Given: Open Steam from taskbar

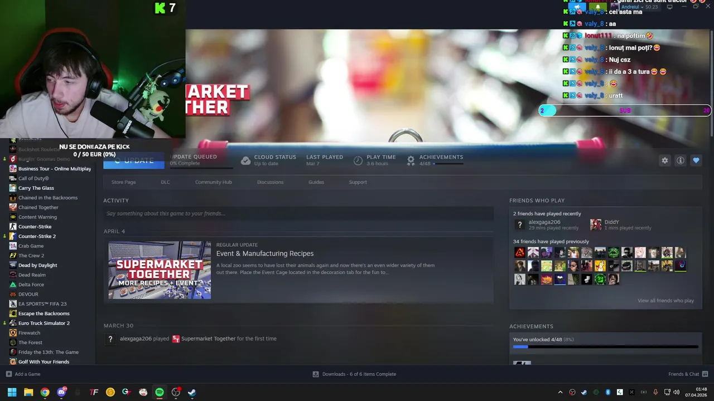Looking at the screenshot, I should pos(192,392).
